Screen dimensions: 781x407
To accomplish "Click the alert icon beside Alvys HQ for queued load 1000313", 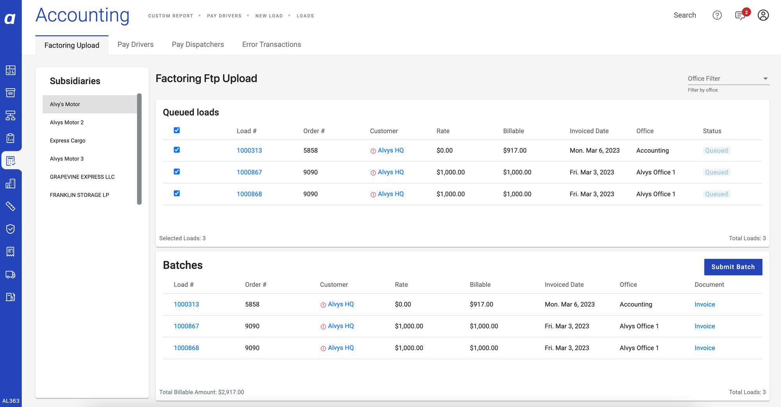I will click(x=373, y=151).
